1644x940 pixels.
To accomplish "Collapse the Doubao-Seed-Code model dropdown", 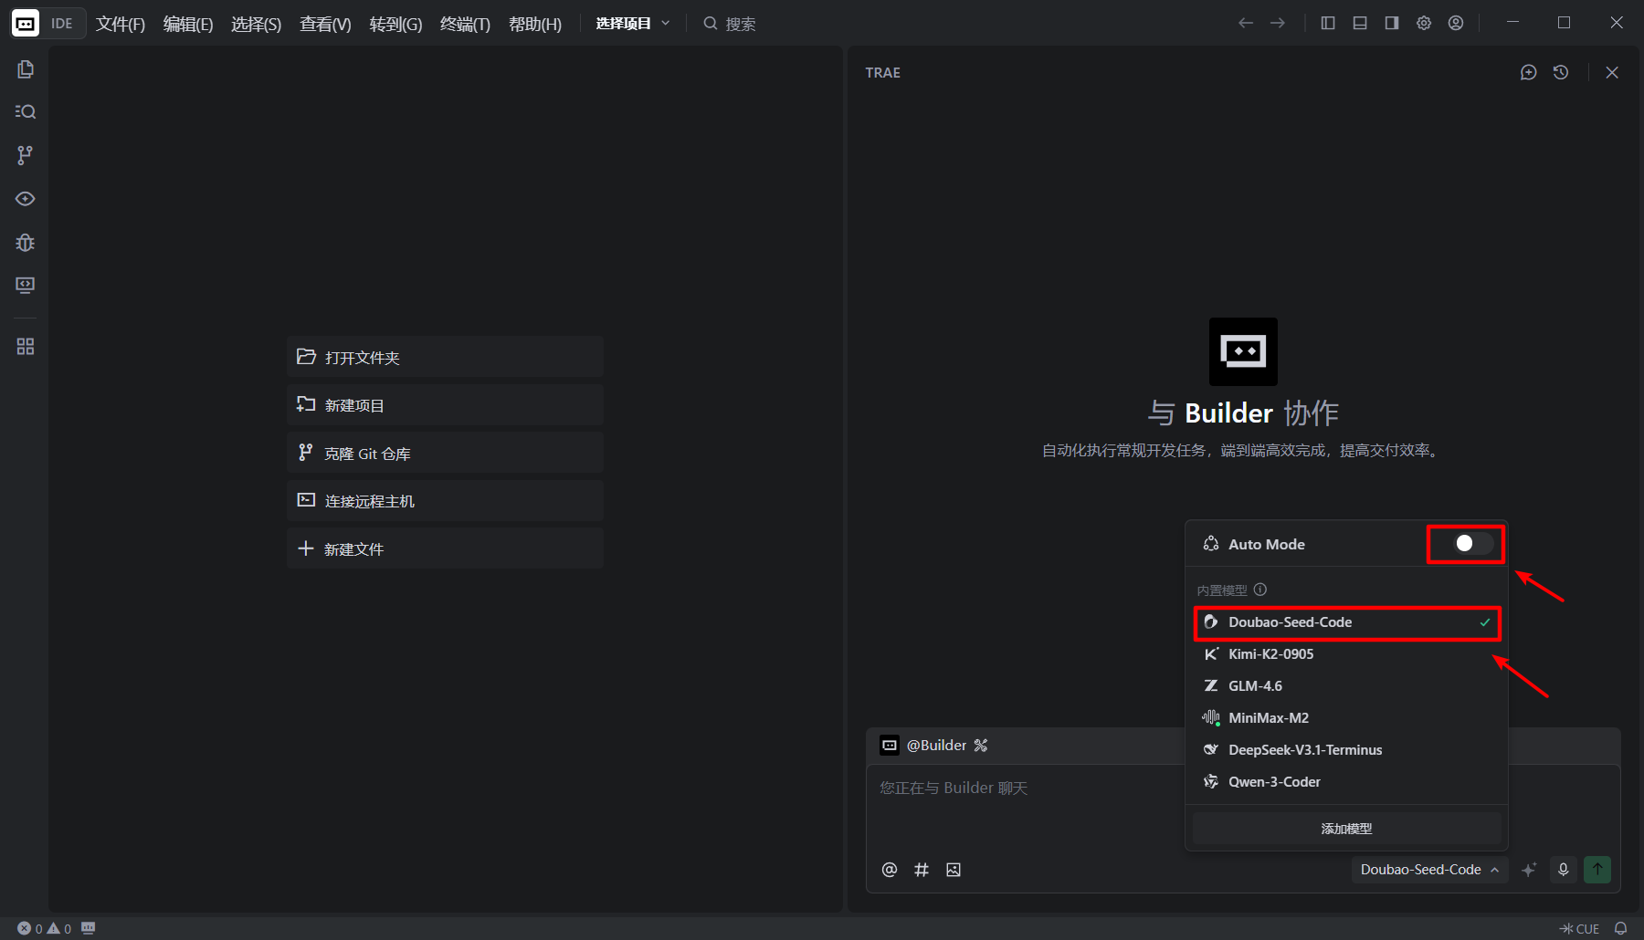I will click(1429, 870).
